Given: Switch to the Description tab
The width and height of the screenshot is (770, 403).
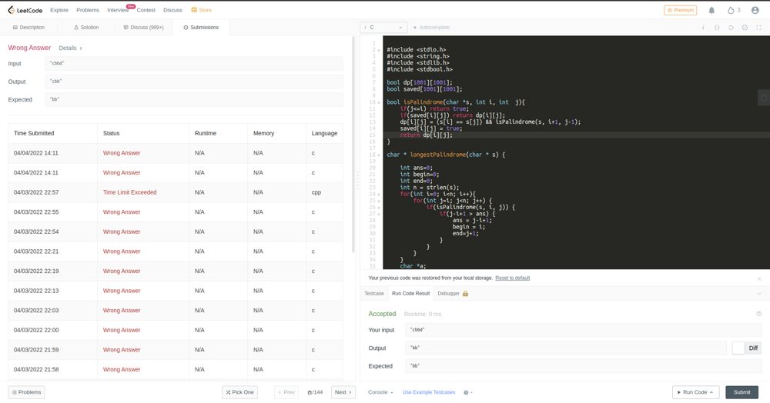Looking at the screenshot, I should tap(28, 28).
